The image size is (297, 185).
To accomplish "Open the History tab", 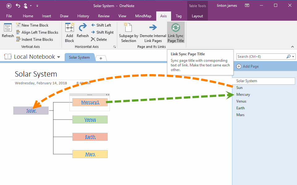I will pyautogui.click(x=83, y=16).
